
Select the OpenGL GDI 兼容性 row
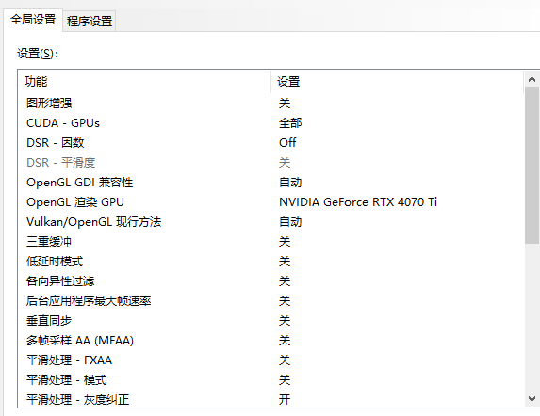point(271,183)
